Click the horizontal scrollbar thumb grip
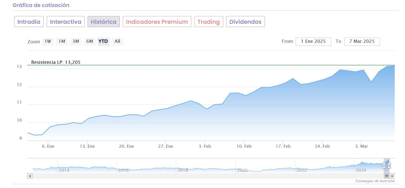 387,176
